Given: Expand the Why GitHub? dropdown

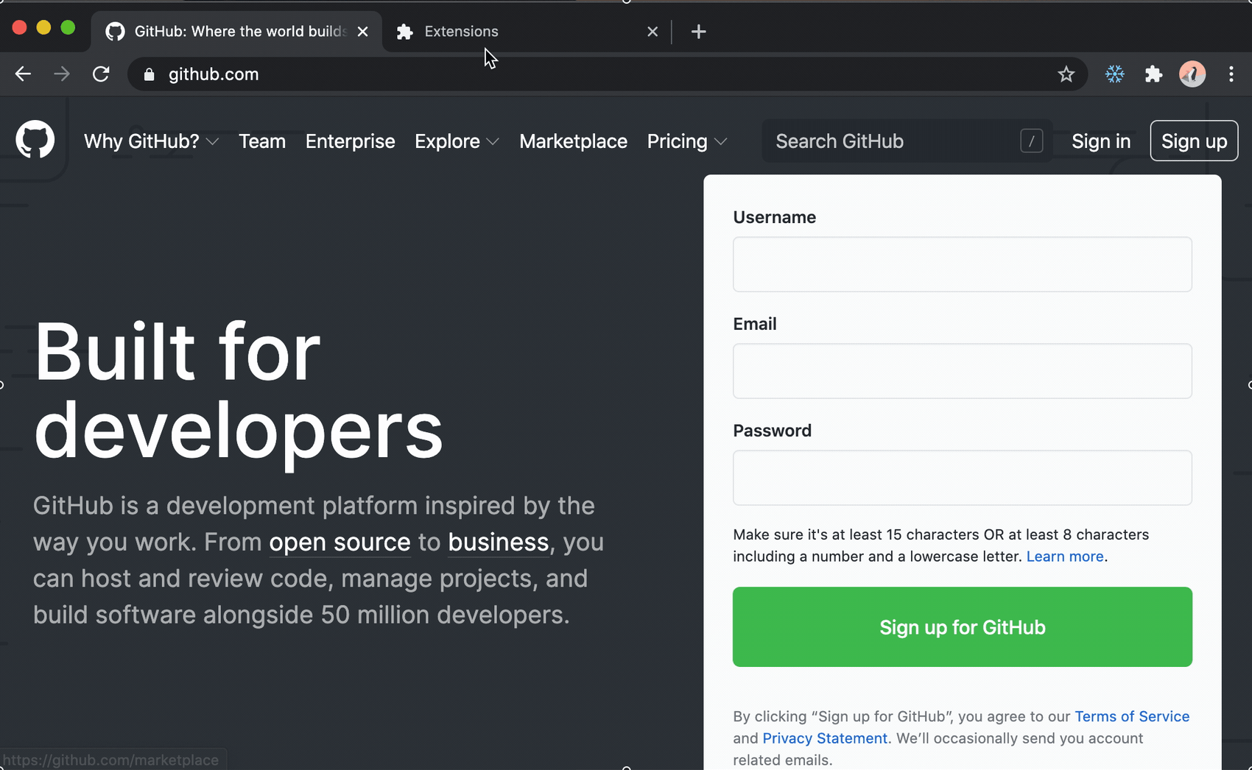Looking at the screenshot, I should 151,141.
